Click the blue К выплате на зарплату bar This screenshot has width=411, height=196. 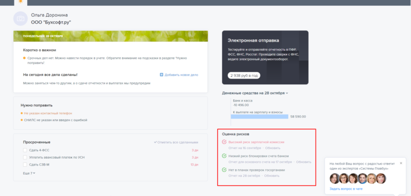click(259, 116)
